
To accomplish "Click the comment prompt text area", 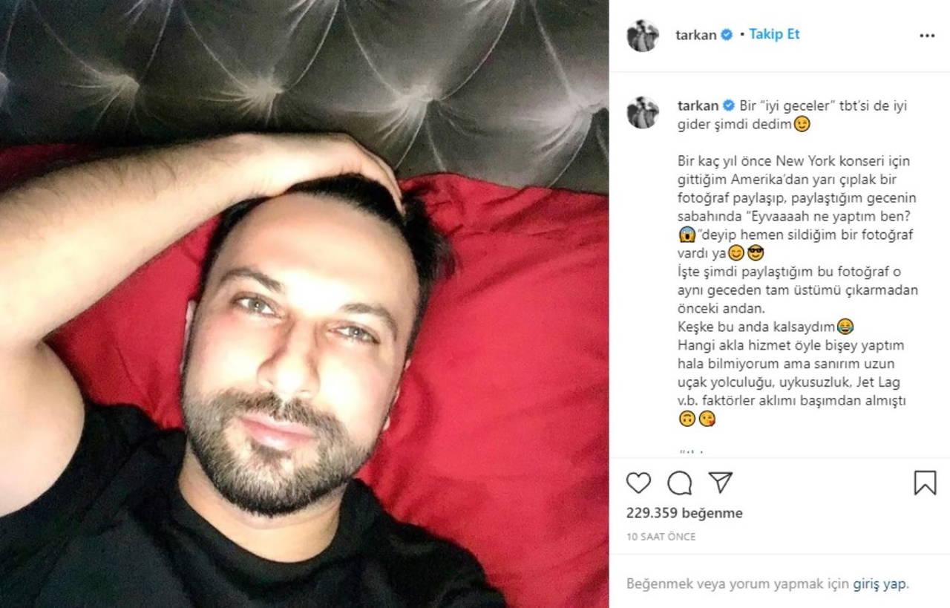I will click(767, 584).
